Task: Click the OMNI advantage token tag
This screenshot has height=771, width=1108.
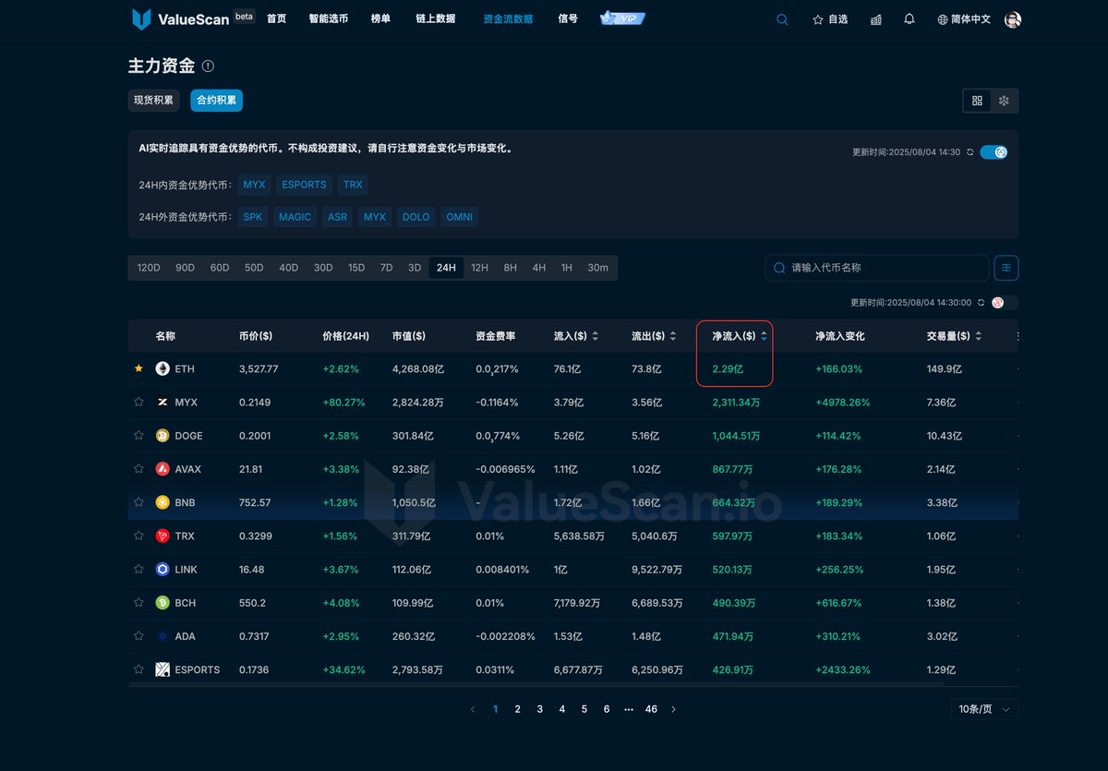Action: click(459, 217)
